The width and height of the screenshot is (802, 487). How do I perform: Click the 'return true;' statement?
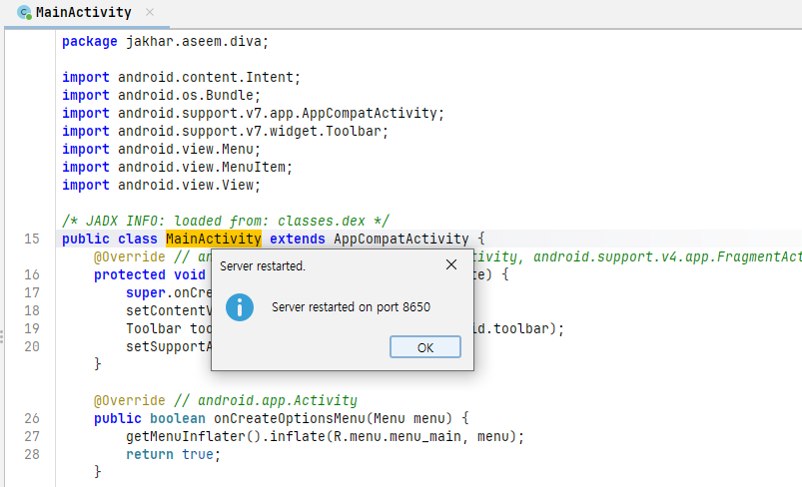pyautogui.click(x=174, y=454)
